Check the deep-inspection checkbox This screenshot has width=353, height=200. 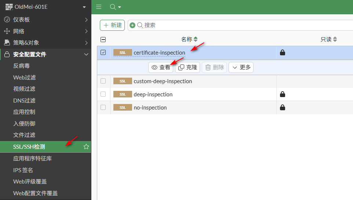[x=103, y=94]
